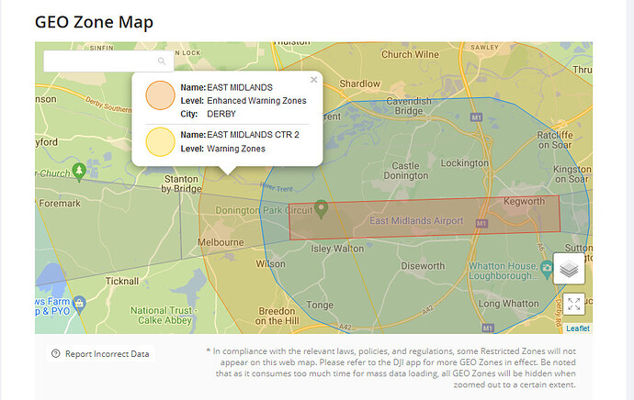Click Enhanced Warning Zones level text
Screen dimensions: 634x400
point(256,101)
